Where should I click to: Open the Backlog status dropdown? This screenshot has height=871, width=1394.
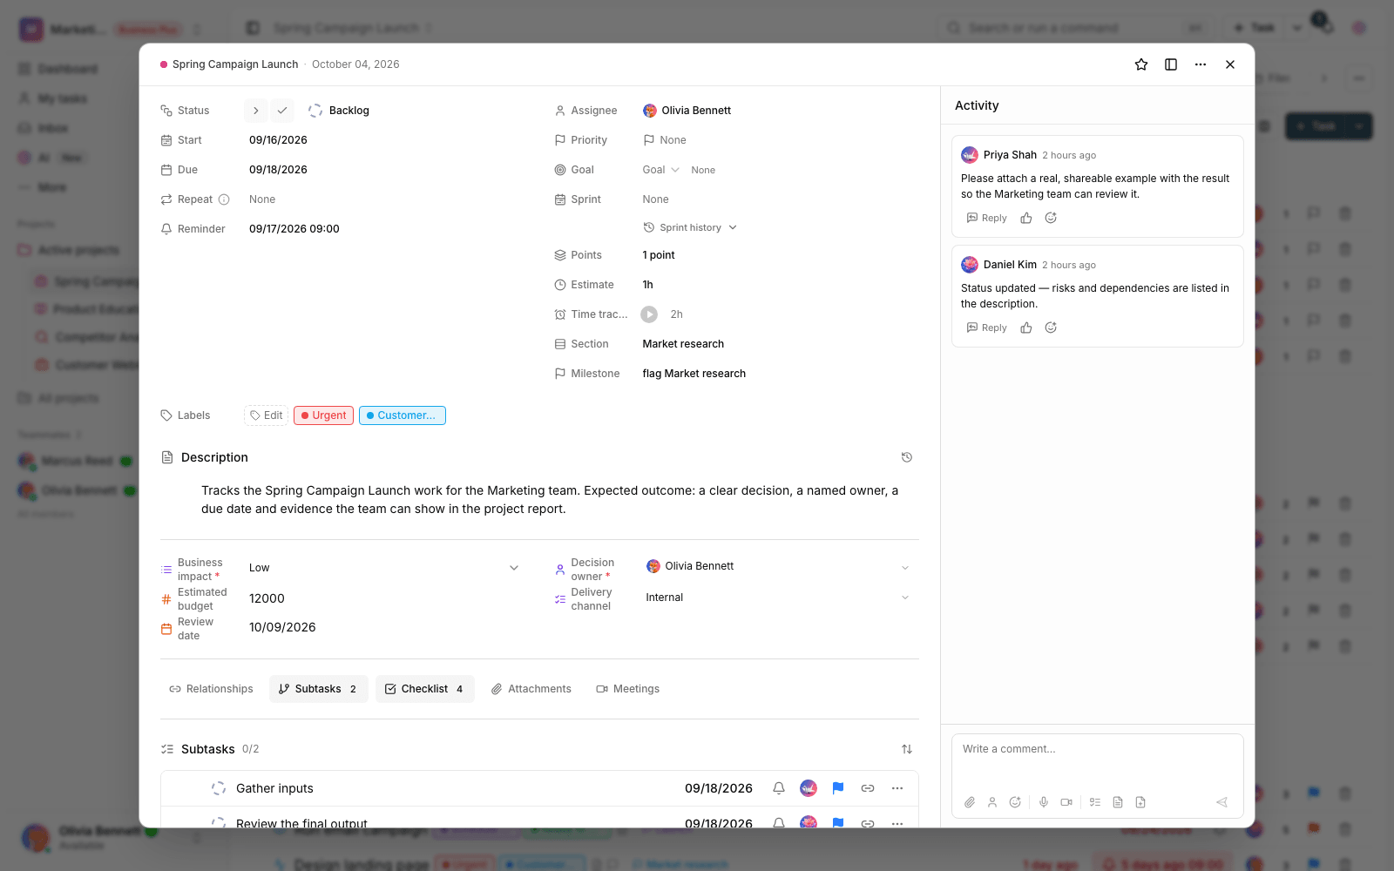tap(340, 111)
